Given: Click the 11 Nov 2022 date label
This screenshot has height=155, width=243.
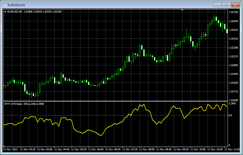Looking at the screenshot, I should tap(10, 149).
